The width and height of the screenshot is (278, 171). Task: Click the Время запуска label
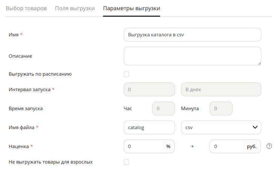[26, 108]
